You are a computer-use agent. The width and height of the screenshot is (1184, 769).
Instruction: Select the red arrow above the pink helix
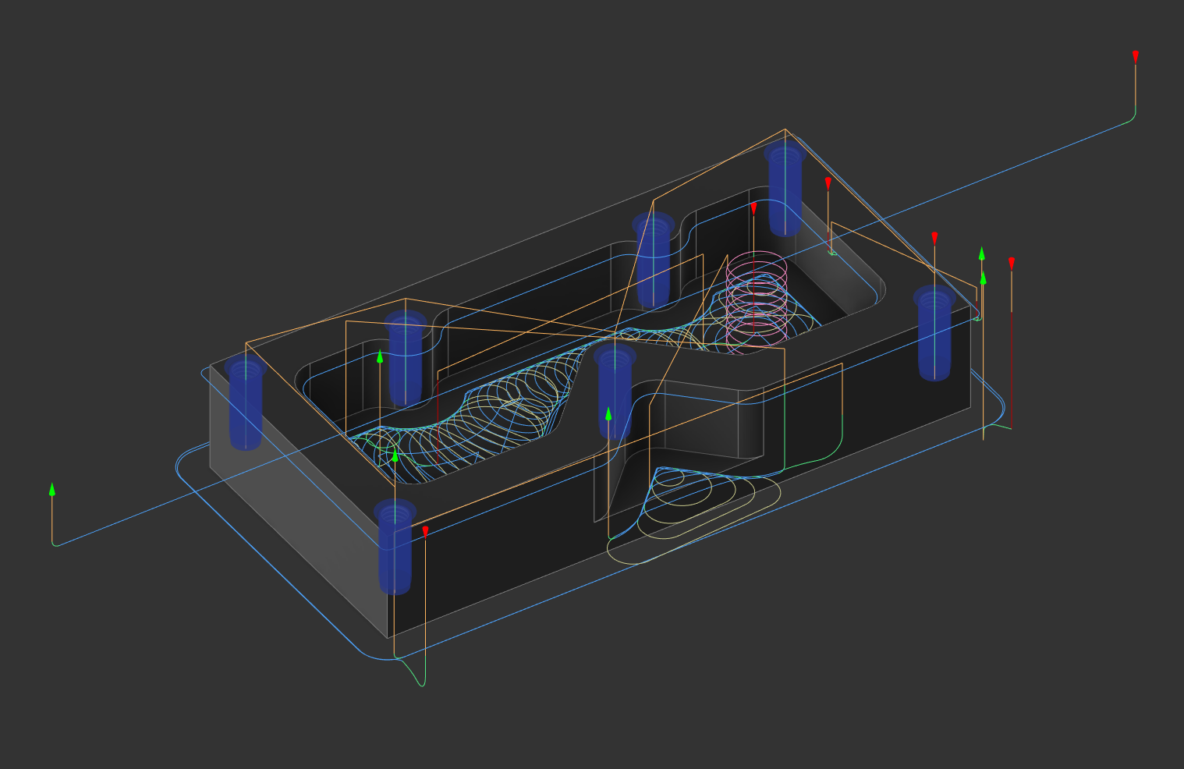click(x=753, y=208)
